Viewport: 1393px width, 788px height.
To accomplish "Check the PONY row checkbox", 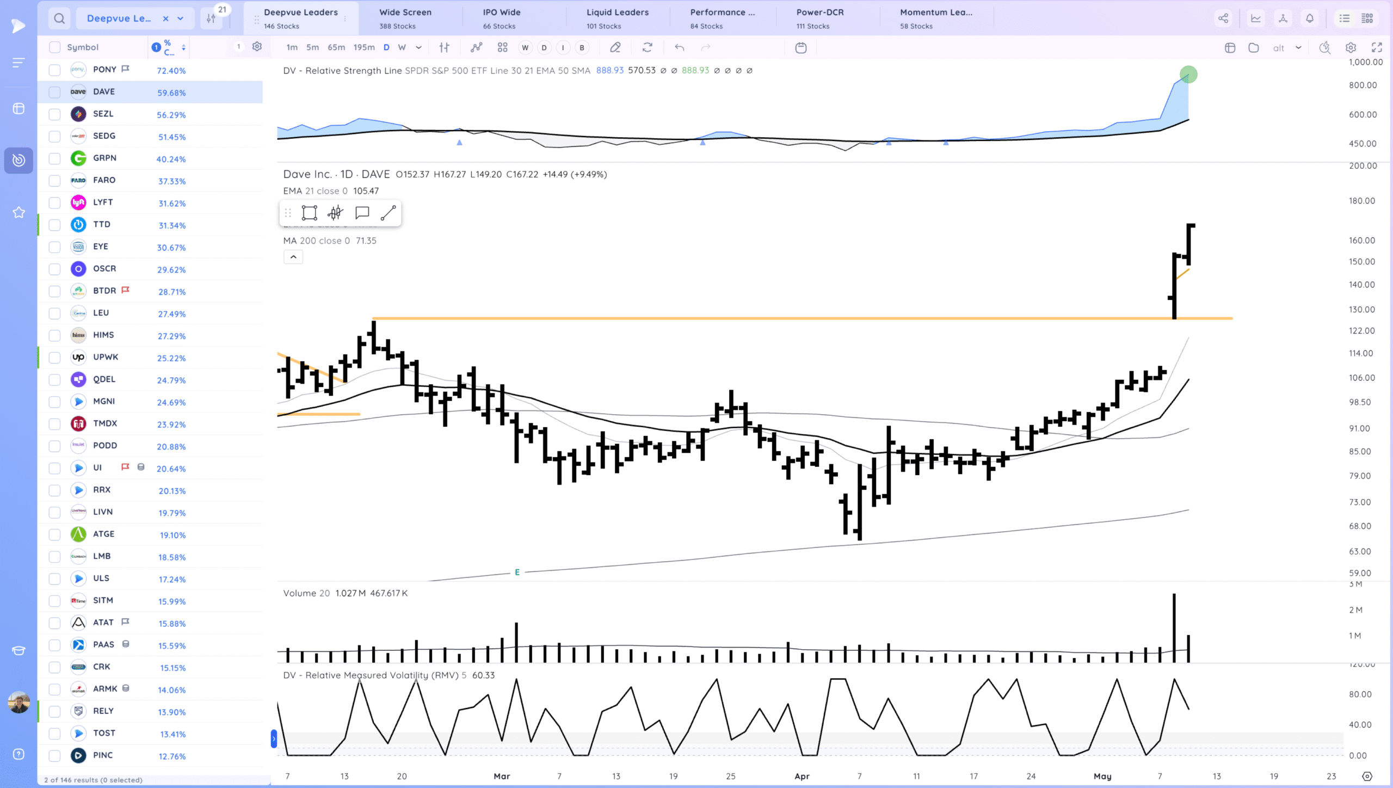I will pos(54,70).
